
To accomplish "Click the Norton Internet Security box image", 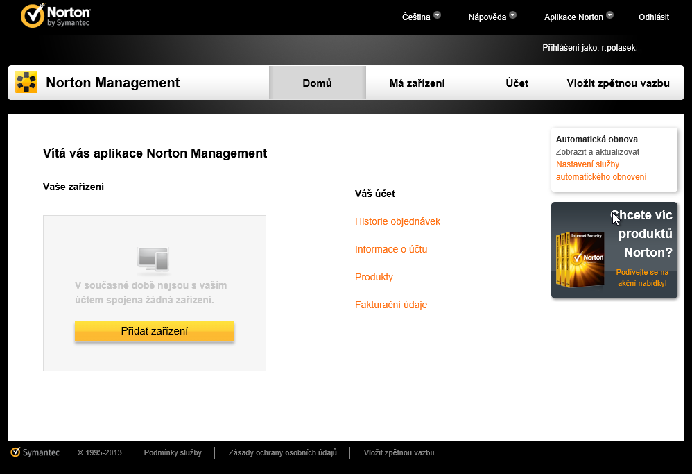I will point(581,259).
